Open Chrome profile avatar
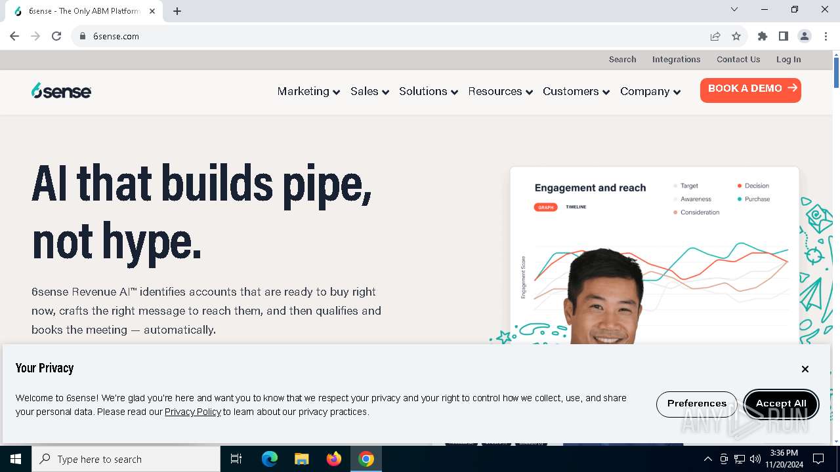Screen dimensions: 840x472 (x=805, y=36)
